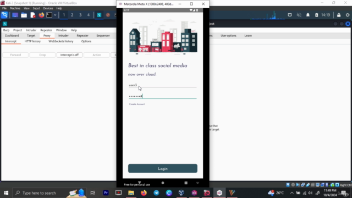Open Burp Suite Help menu
The height and width of the screenshot is (198, 352).
click(74, 30)
